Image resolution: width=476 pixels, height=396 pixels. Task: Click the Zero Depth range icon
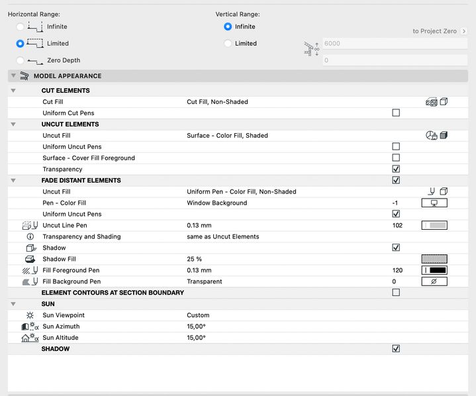(x=35, y=62)
